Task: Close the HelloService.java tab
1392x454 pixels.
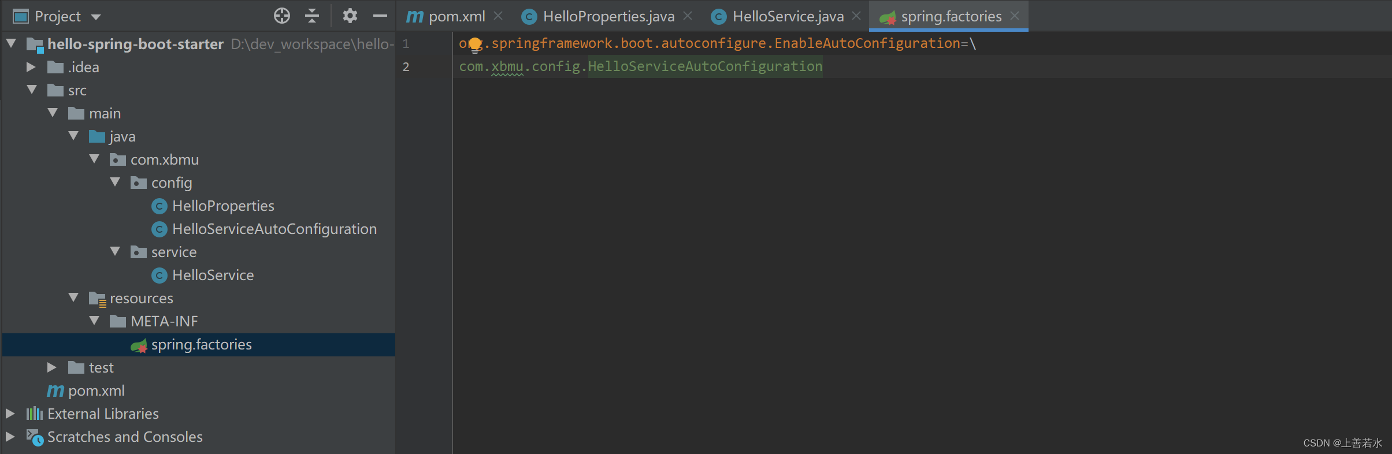Action: coord(856,16)
